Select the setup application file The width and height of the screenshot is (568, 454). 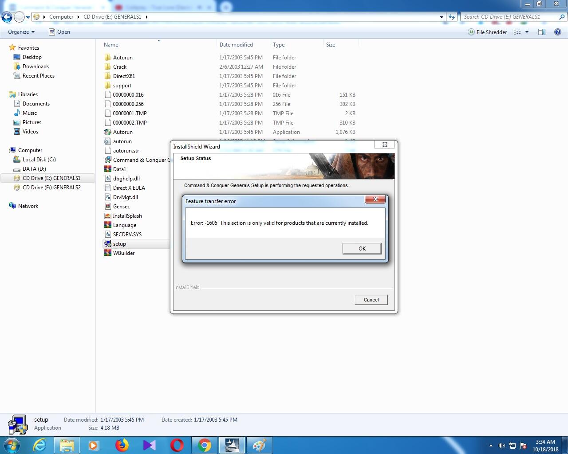point(119,244)
